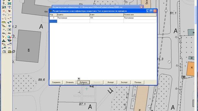The height and width of the screenshot is (111, 198).
Task: Select the teal double-arrow swap tool
Action: pyautogui.click(x=9, y=22)
